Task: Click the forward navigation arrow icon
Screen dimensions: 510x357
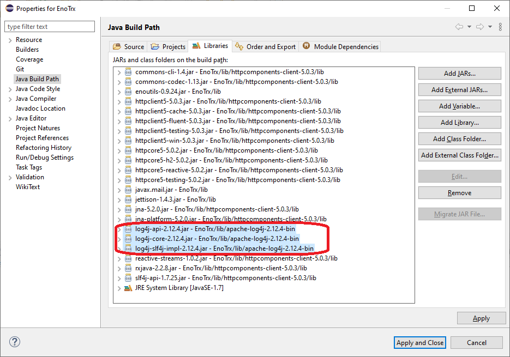Action: pyautogui.click(x=479, y=27)
